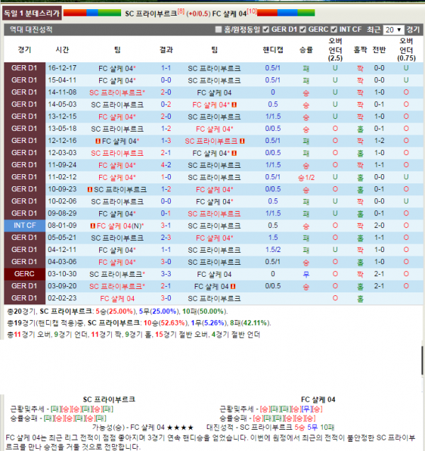Image resolution: width=425 pixels, height=451 pixels.
Task: Open the recent matches count dropdown (20)
Action: point(393,30)
